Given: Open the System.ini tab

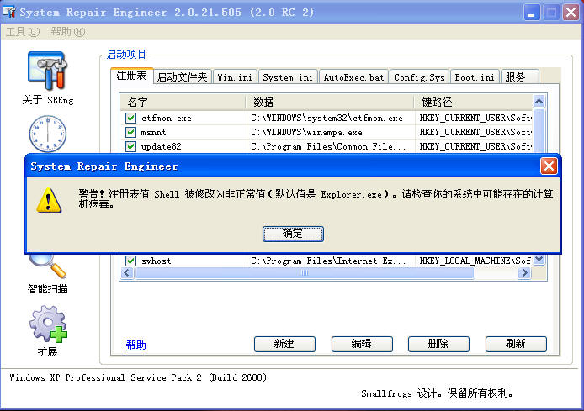Looking at the screenshot, I should tap(288, 77).
